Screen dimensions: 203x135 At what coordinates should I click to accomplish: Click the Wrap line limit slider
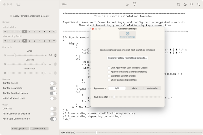tap(26, 55)
